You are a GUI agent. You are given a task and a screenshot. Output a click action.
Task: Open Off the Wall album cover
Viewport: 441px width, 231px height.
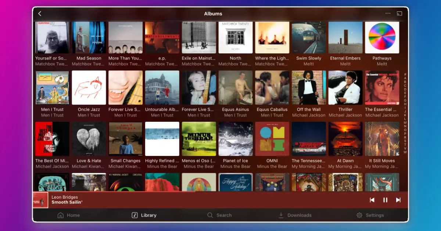309,88
